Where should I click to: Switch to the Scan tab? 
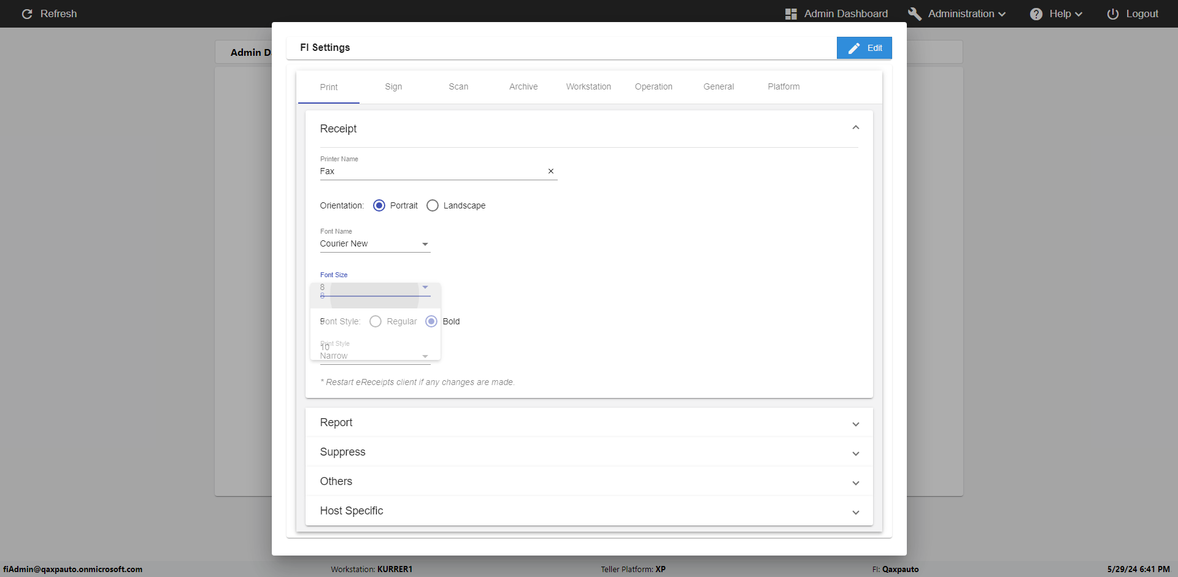(458, 86)
